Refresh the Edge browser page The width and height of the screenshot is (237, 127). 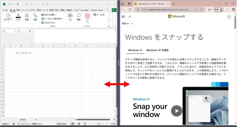tap(130, 9)
